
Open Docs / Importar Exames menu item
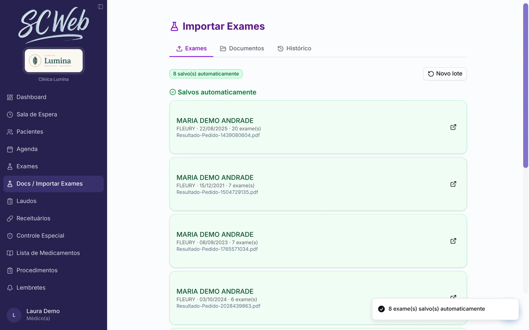tap(54, 184)
